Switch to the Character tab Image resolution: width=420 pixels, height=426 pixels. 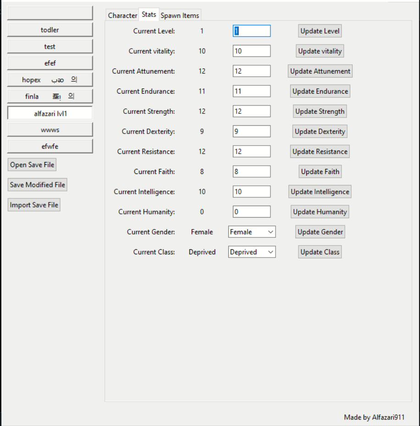[x=122, y=16]
